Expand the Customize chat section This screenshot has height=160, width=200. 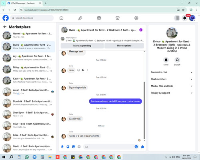tap(172, 72)
